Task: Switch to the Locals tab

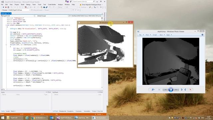Action: [8, 111]
